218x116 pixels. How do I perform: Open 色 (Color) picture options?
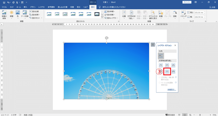(18, 15)
